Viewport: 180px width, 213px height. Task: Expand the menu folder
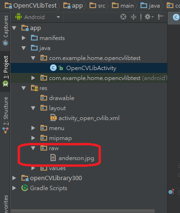pos(33,128)
